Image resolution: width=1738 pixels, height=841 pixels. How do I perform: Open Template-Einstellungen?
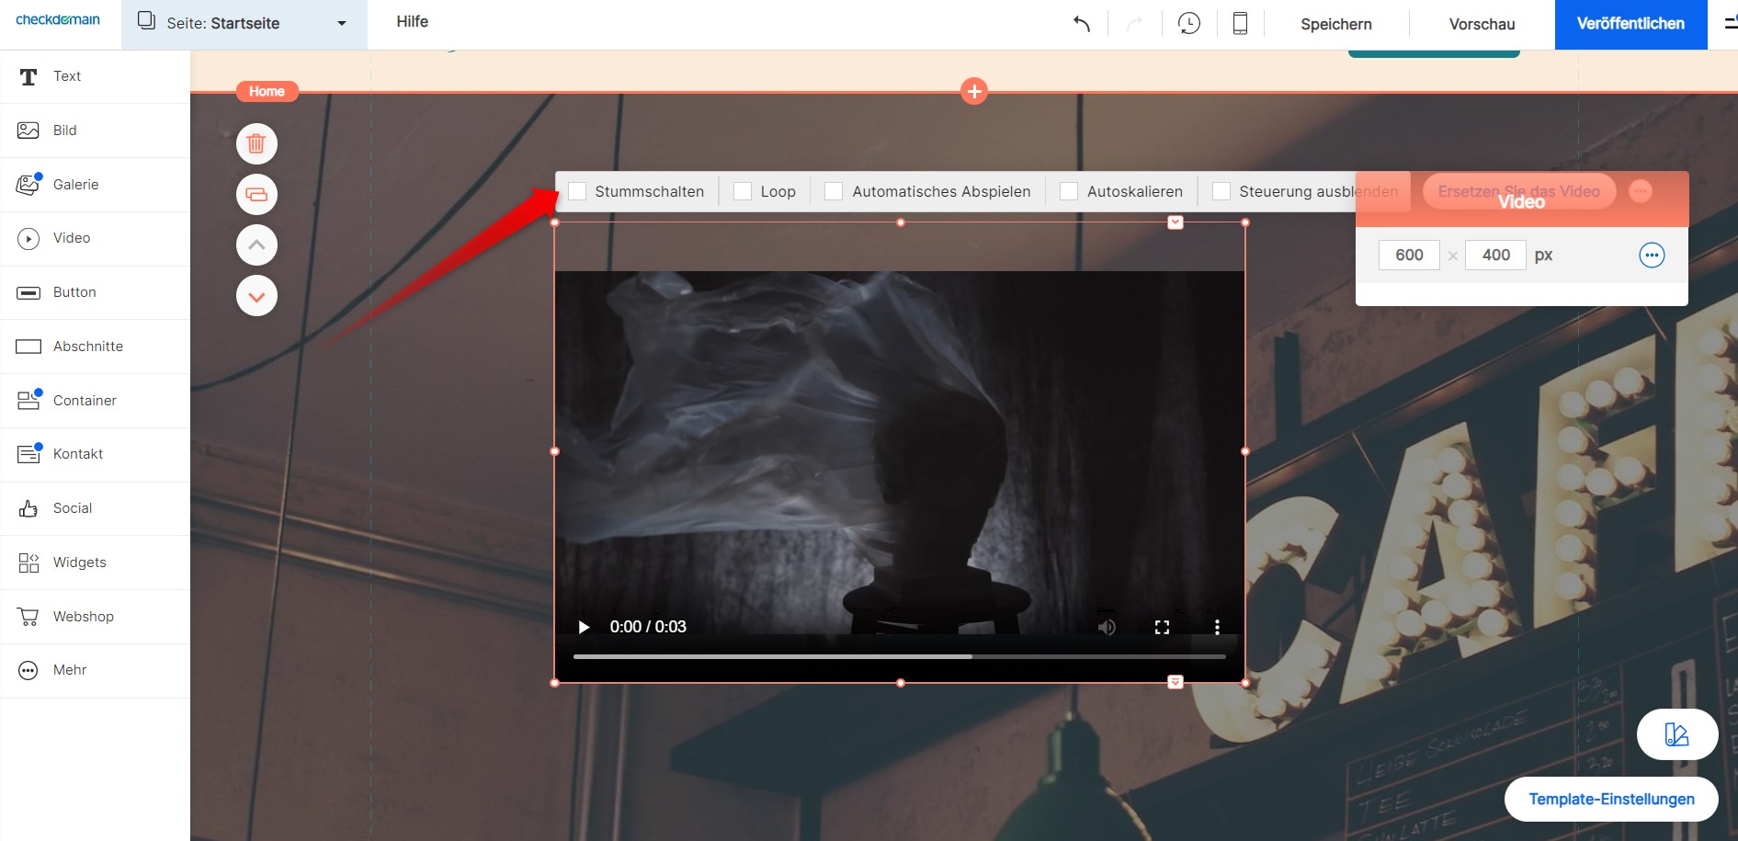[1611, 799]
